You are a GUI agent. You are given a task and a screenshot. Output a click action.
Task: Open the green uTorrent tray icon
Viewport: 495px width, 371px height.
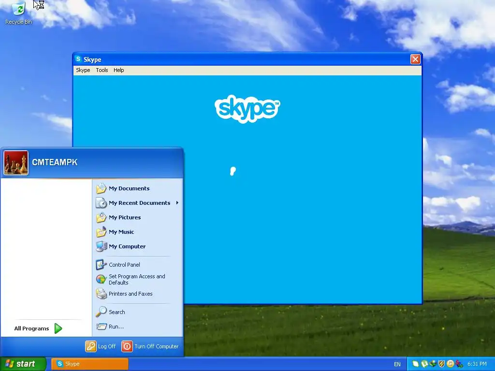[x=424, y=364]
